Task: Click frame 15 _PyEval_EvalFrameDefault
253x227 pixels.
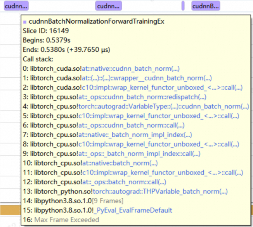Action: tap(97, 211)
